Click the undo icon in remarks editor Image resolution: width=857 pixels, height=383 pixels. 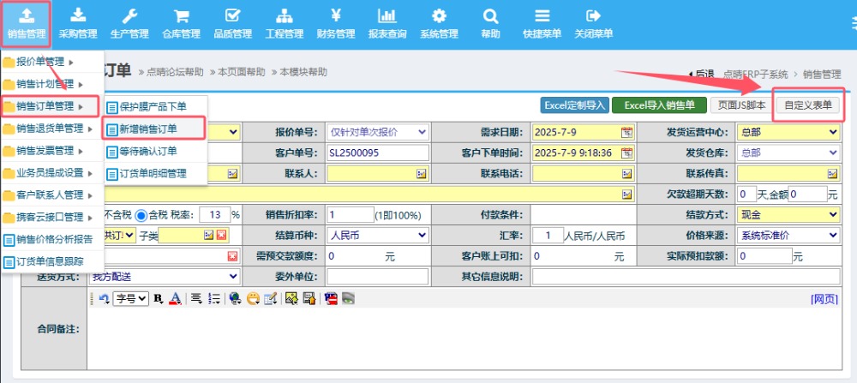pyautogui.click(x=104, y=298)
